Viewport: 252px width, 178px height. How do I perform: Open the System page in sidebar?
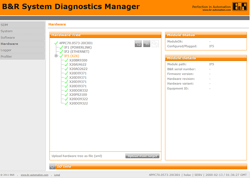tap(22, 31)
